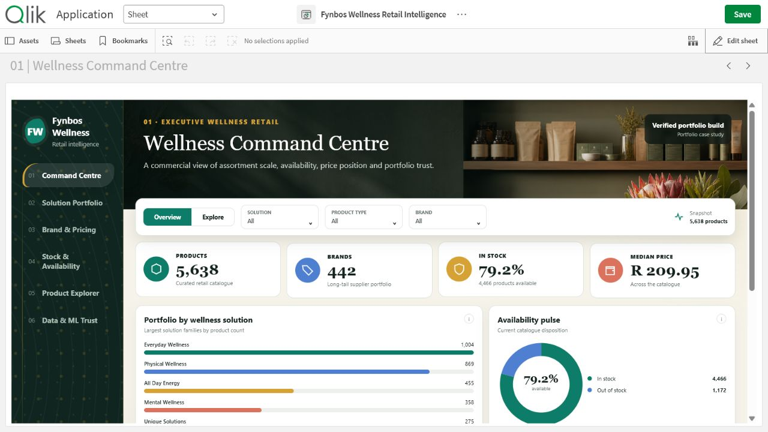
Task: Show the Sheets list
Action: (x=68, y=41)
